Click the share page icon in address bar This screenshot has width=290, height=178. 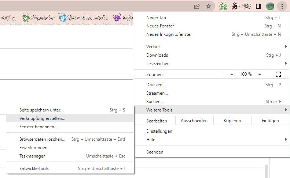click(x=197, y=7)
